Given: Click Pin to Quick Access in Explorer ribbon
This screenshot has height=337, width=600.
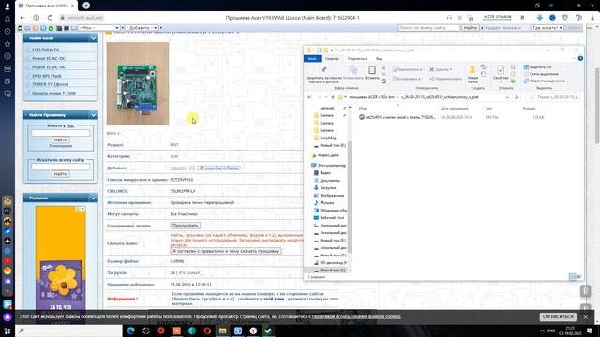Looking at the screenshot, I should [x=323, y=75].
